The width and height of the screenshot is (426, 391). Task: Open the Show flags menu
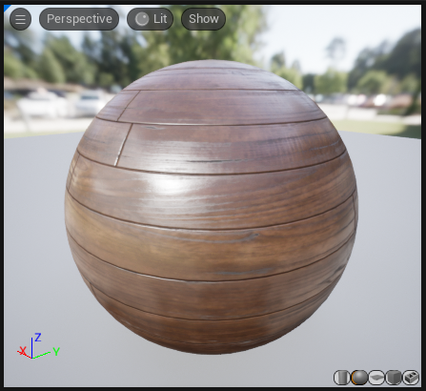[x=204, y=19]
